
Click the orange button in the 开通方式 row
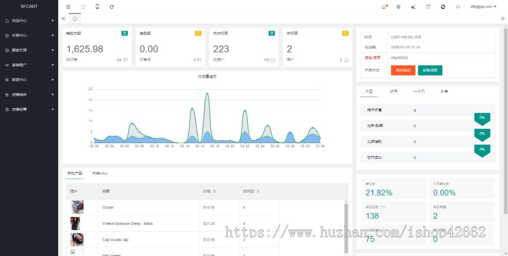[403, 70]
